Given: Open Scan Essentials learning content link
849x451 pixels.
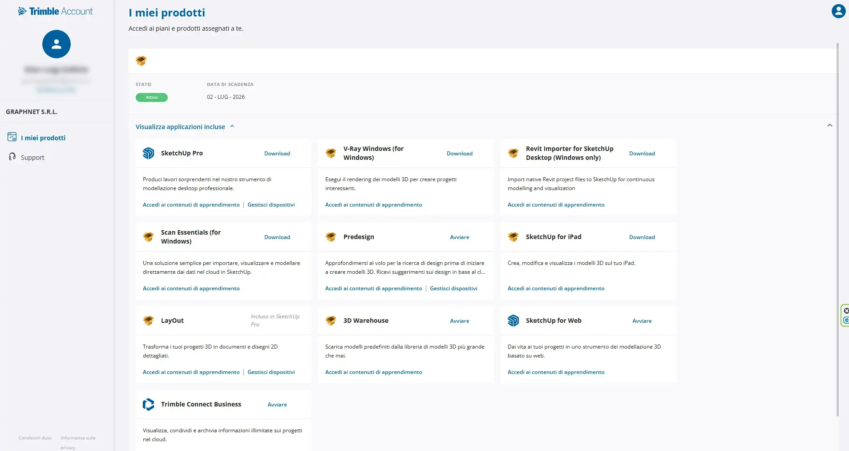Looking at the screenshot, I should (191, 288).
